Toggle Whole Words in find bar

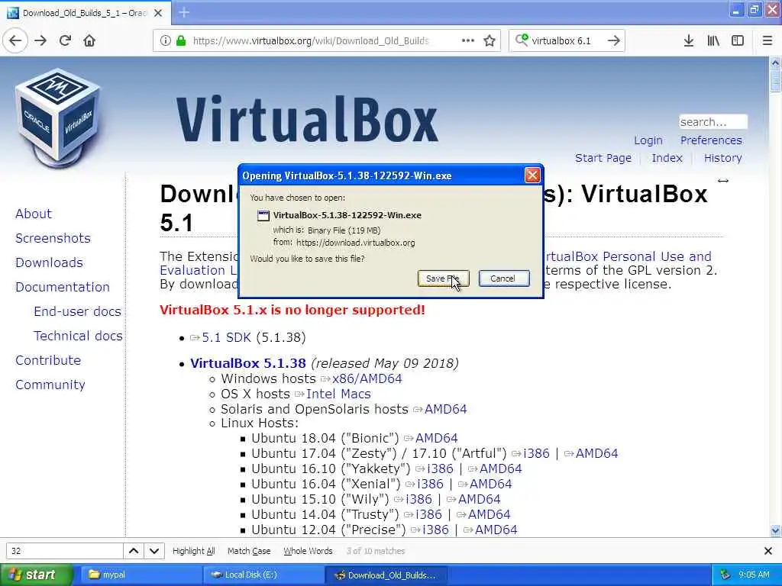tap(308, 551)
